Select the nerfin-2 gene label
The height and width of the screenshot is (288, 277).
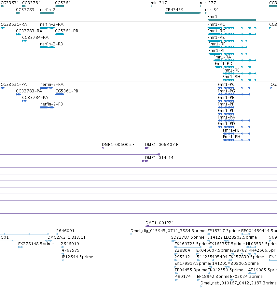click(x=48, y=10)
